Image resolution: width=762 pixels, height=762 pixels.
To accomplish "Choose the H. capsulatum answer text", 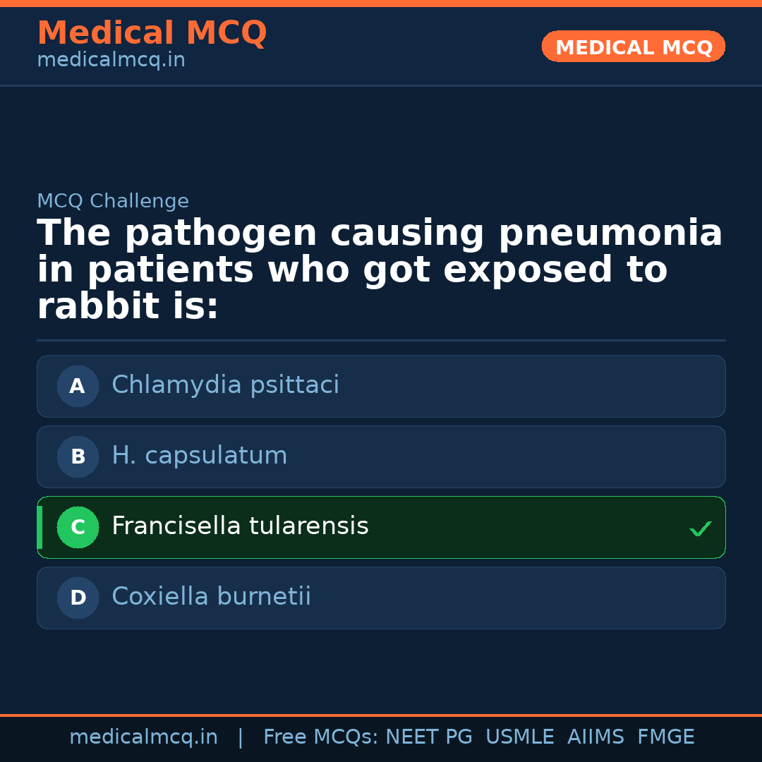I will (x=199, y=456).
